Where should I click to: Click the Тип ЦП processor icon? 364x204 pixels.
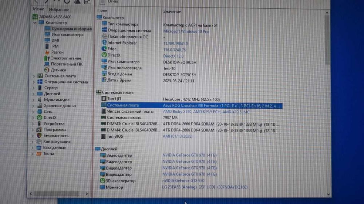pos(104,99)
